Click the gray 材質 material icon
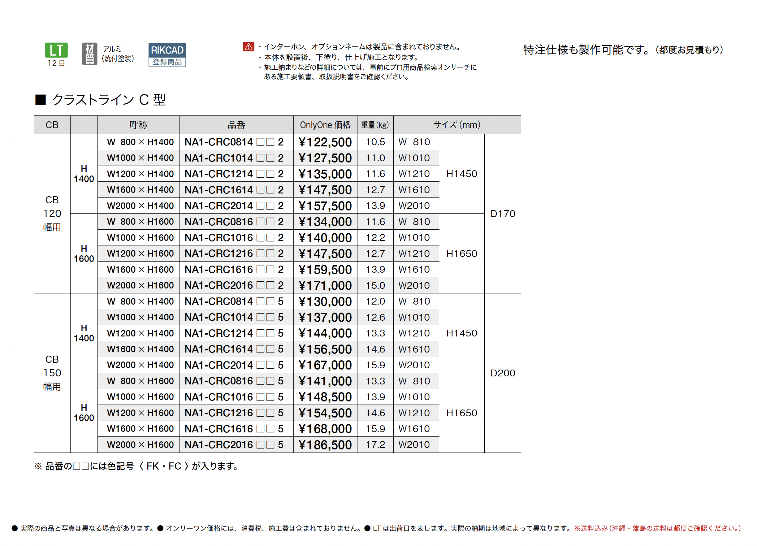This screenshot has height=546, width=757. [x=89, y=54]
